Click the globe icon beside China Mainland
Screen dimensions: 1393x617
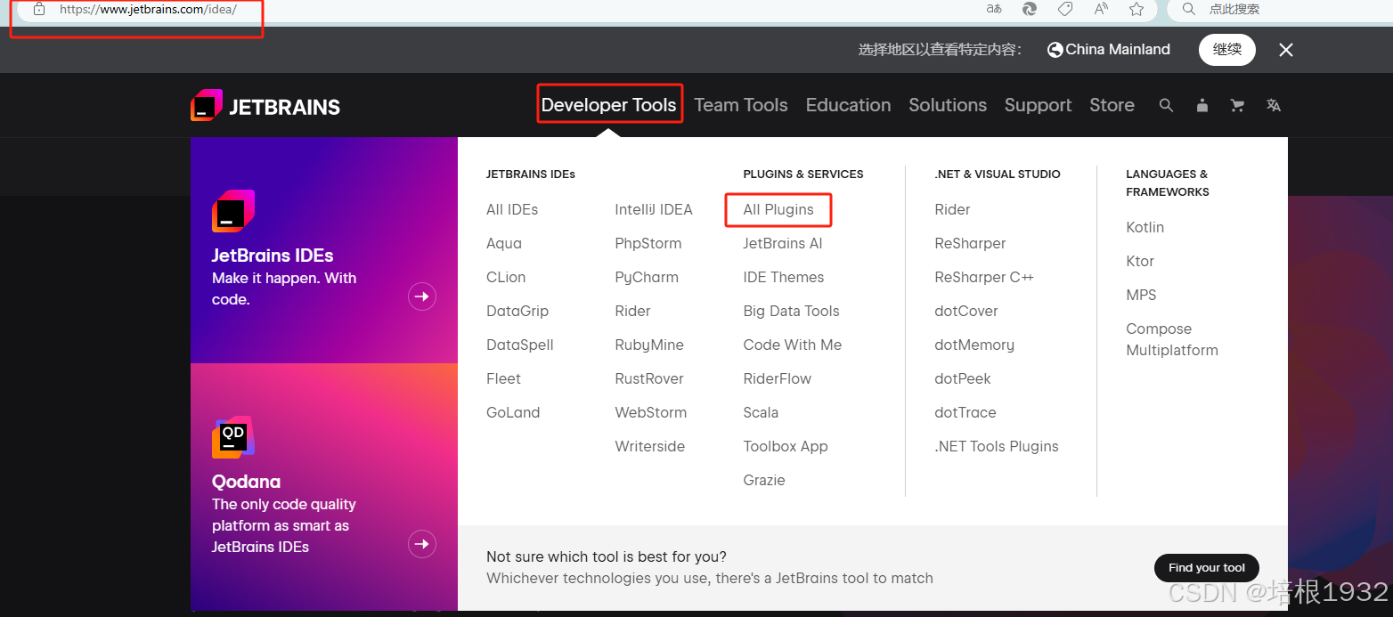pos(1055,50)
